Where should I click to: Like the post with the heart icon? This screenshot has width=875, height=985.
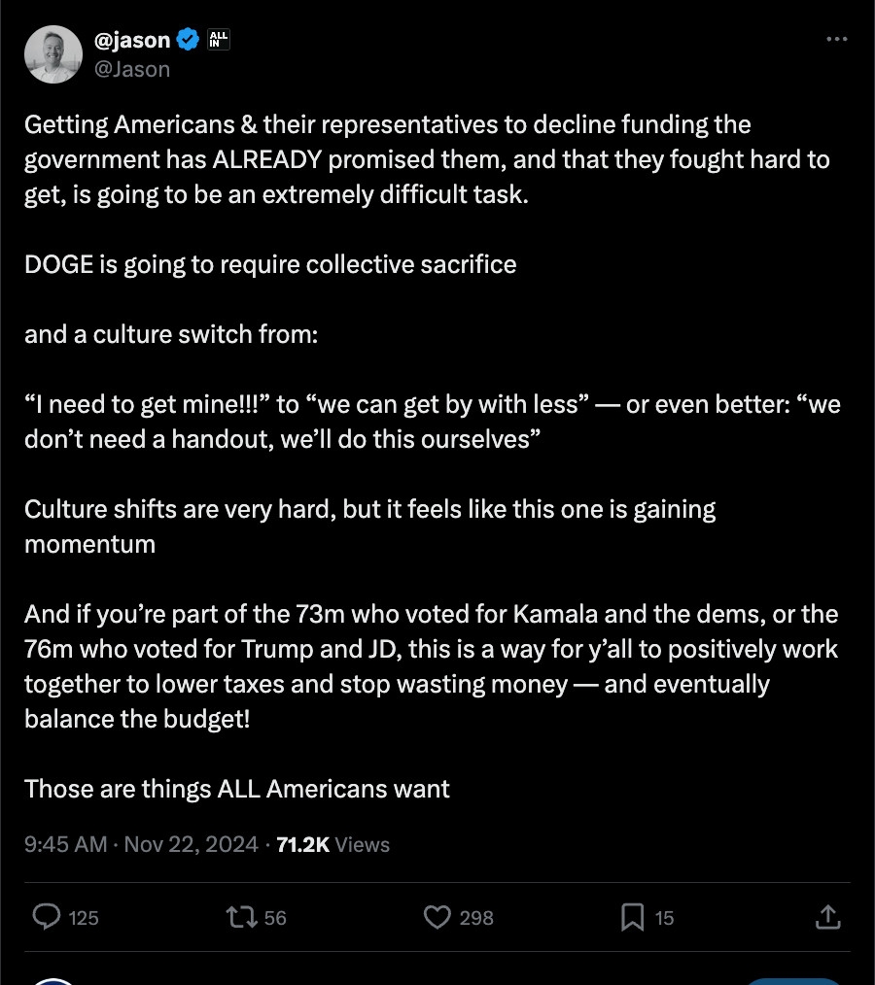(x=438, y=917)
